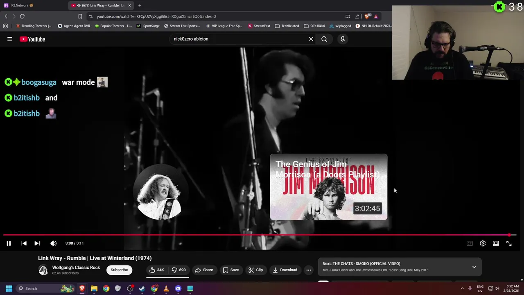Click the search magnifier button

324,39
